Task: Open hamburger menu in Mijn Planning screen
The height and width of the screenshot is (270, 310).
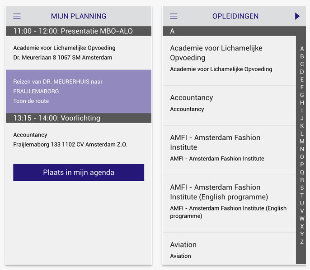Action: click(x=17, y=16)
